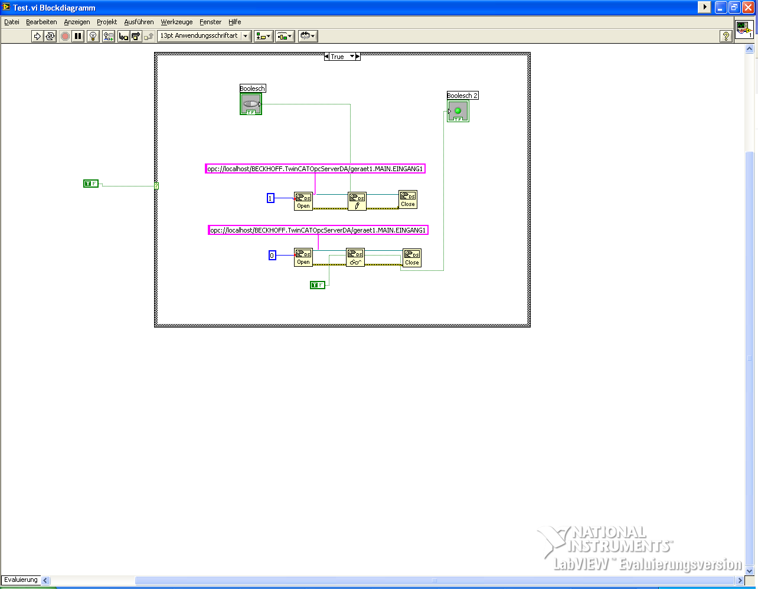Click the numeric constant 1
This screenshot has width=758, height=589.
click(271, 198)
